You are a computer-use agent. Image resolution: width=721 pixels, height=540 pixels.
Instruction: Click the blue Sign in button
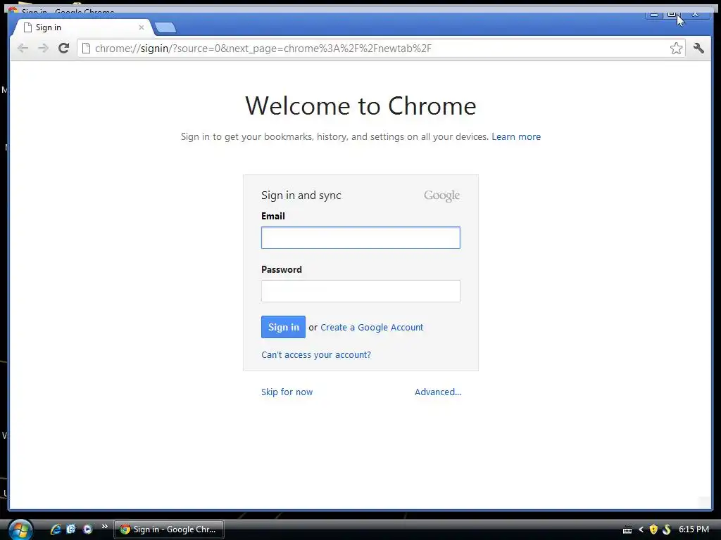coord(283,327)
